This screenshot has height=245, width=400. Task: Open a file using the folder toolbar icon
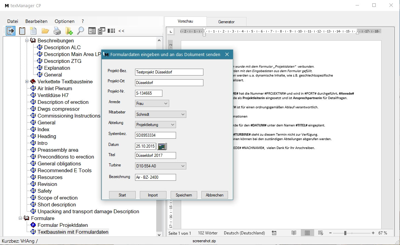pyautogui.click(x=46, y=31)
